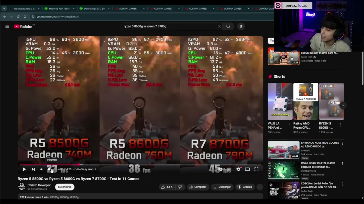
Task: Click the magnifier search button
Action: click(x=228, y=26)
